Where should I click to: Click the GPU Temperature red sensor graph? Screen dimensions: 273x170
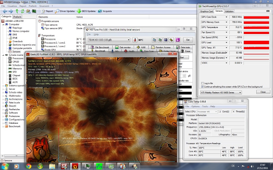click(x=256, y=27)
